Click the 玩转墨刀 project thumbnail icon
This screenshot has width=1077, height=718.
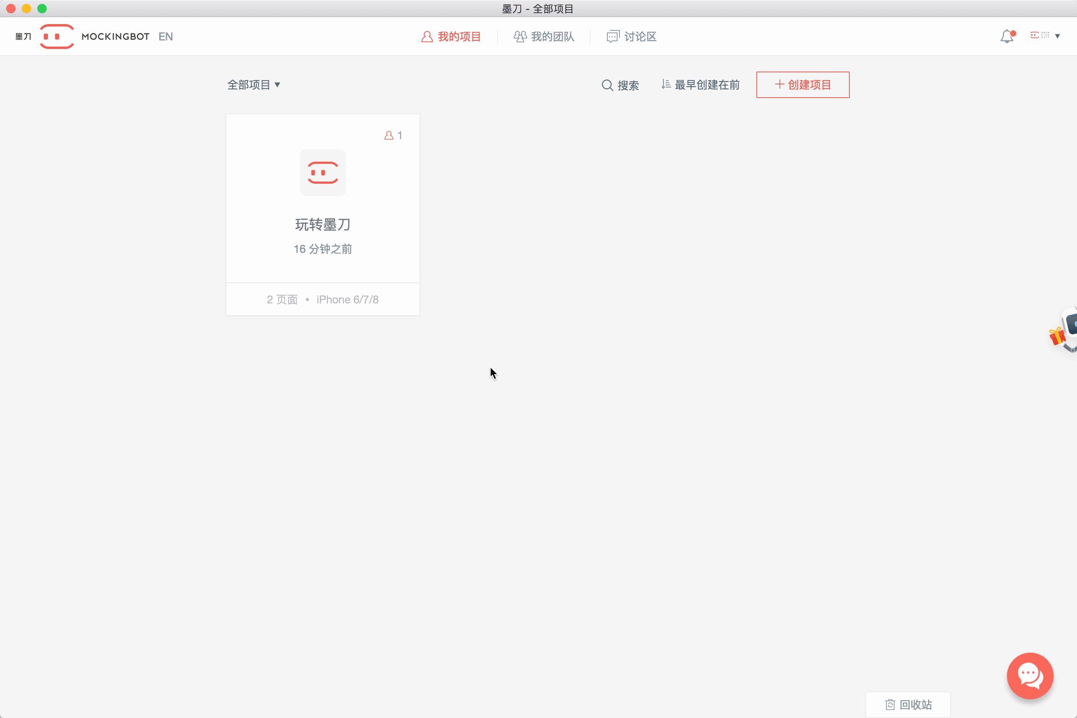pyautogui.click(x=323, y=173)
